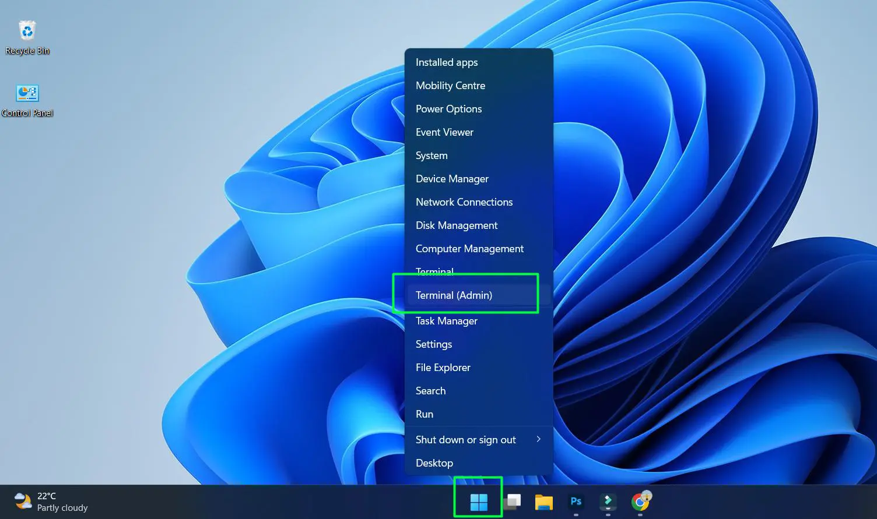The width and height of the screenshot is (877, 519).
Task: Open Task View on the taskbar
Action: click(x=512, y=500)
